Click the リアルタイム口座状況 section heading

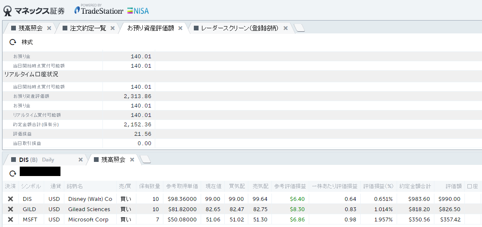[x=31, y=75]
